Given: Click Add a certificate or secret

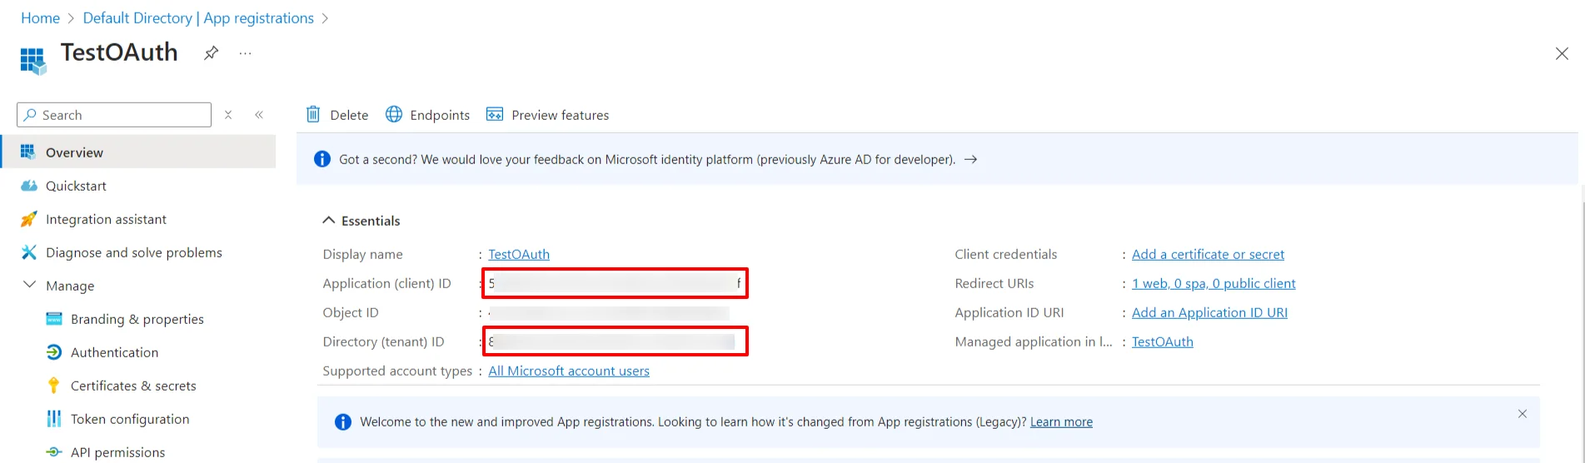Looking at the screenshot, I should point(1208,254).
